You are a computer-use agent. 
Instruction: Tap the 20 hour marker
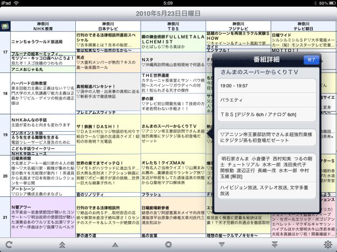coord(5,176)
